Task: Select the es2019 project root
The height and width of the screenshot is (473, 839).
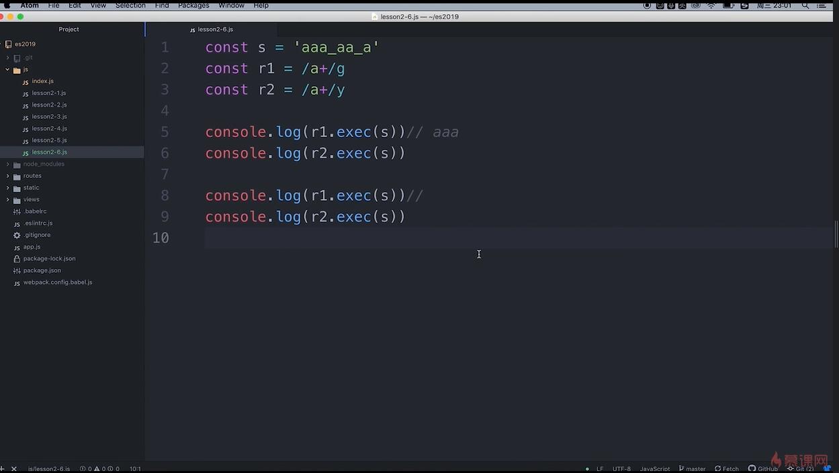Action: tap(25, 44)
